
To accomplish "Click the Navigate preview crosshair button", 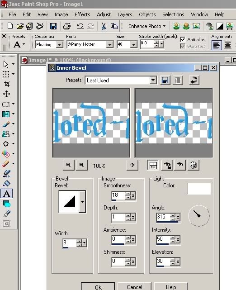I will (132, 165).
